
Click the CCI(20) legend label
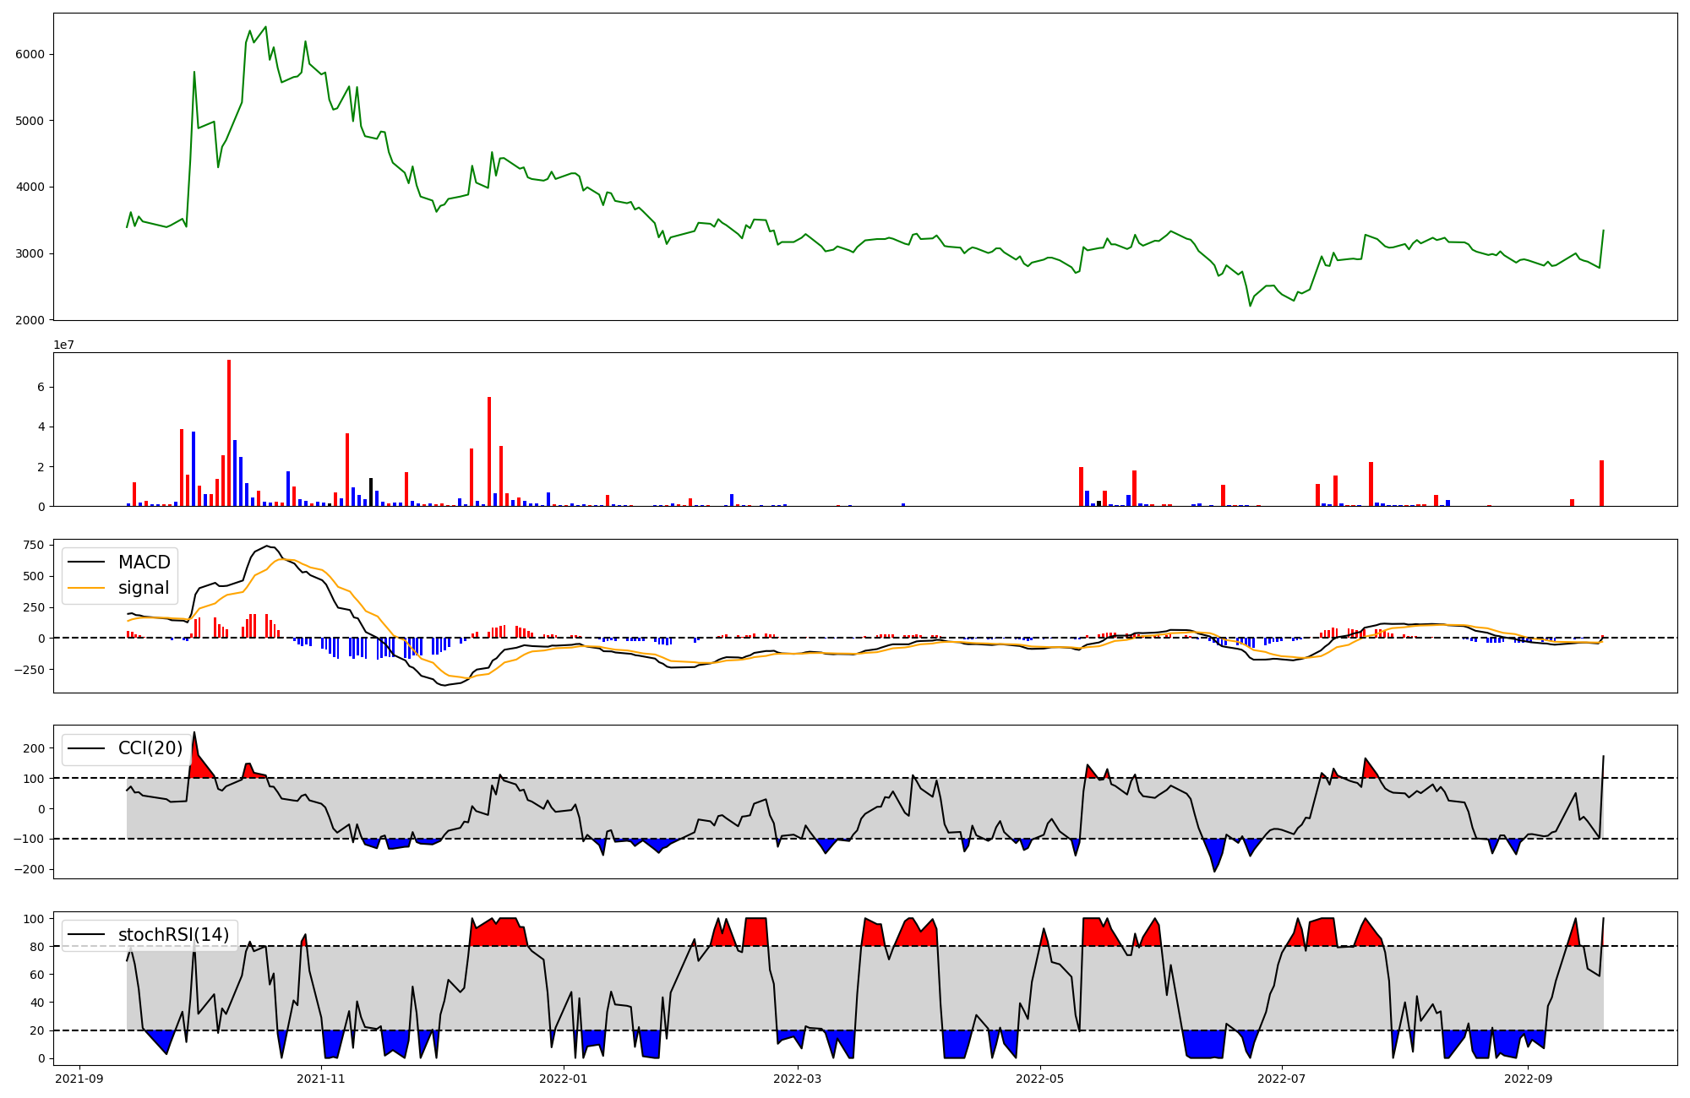coord(150,748)
